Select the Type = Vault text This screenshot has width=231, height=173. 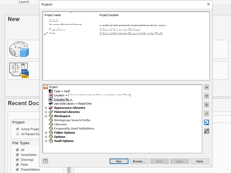(x=62, y=91)
